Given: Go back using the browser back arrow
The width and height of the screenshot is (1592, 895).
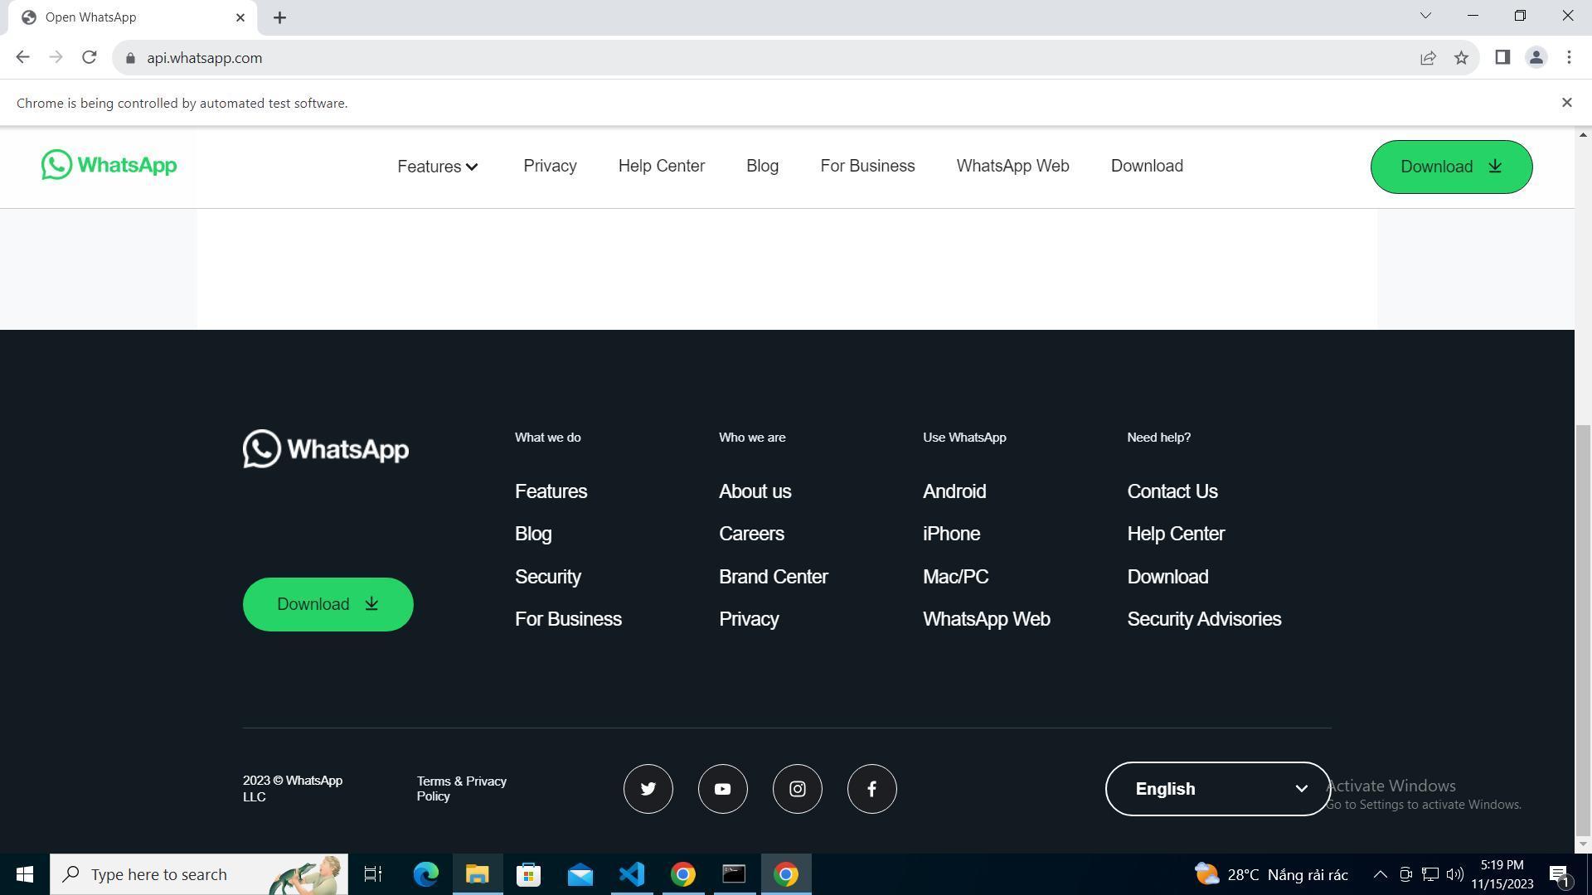Looking at the screenshot, I should click(x=22, y=57).
